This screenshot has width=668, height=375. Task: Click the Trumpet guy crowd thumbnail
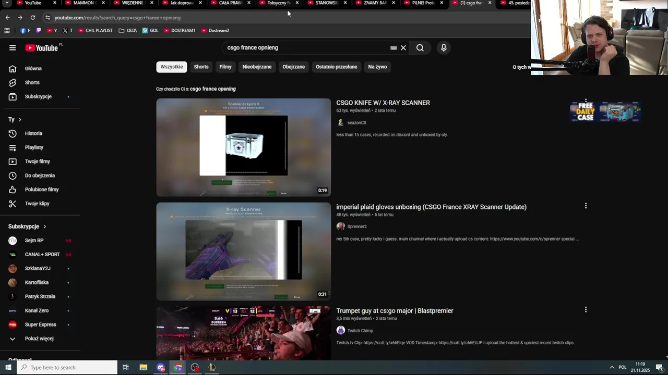(243, 333)
